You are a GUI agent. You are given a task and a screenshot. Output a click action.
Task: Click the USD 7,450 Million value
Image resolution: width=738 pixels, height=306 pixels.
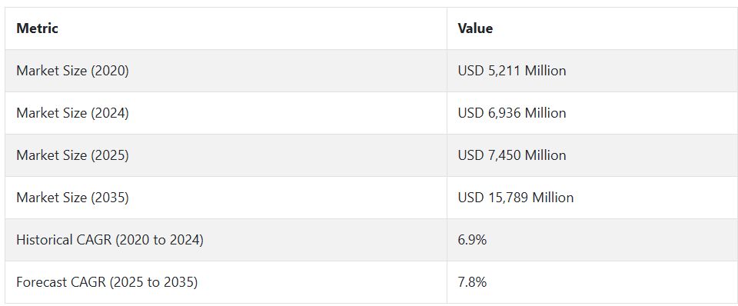[x=512, y=155]
